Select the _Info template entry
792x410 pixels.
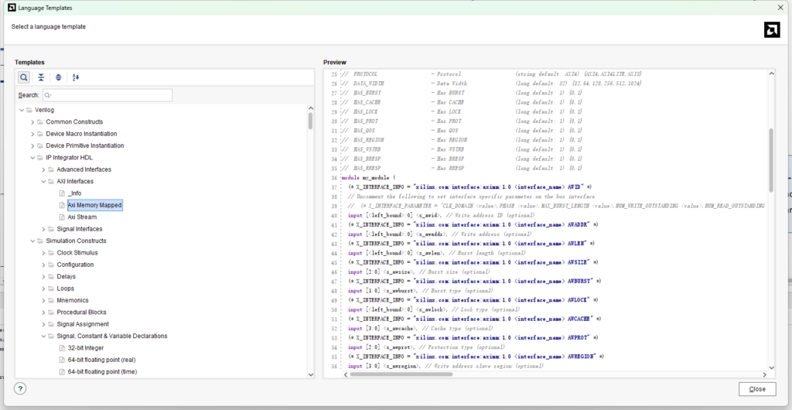pos(75,193)
